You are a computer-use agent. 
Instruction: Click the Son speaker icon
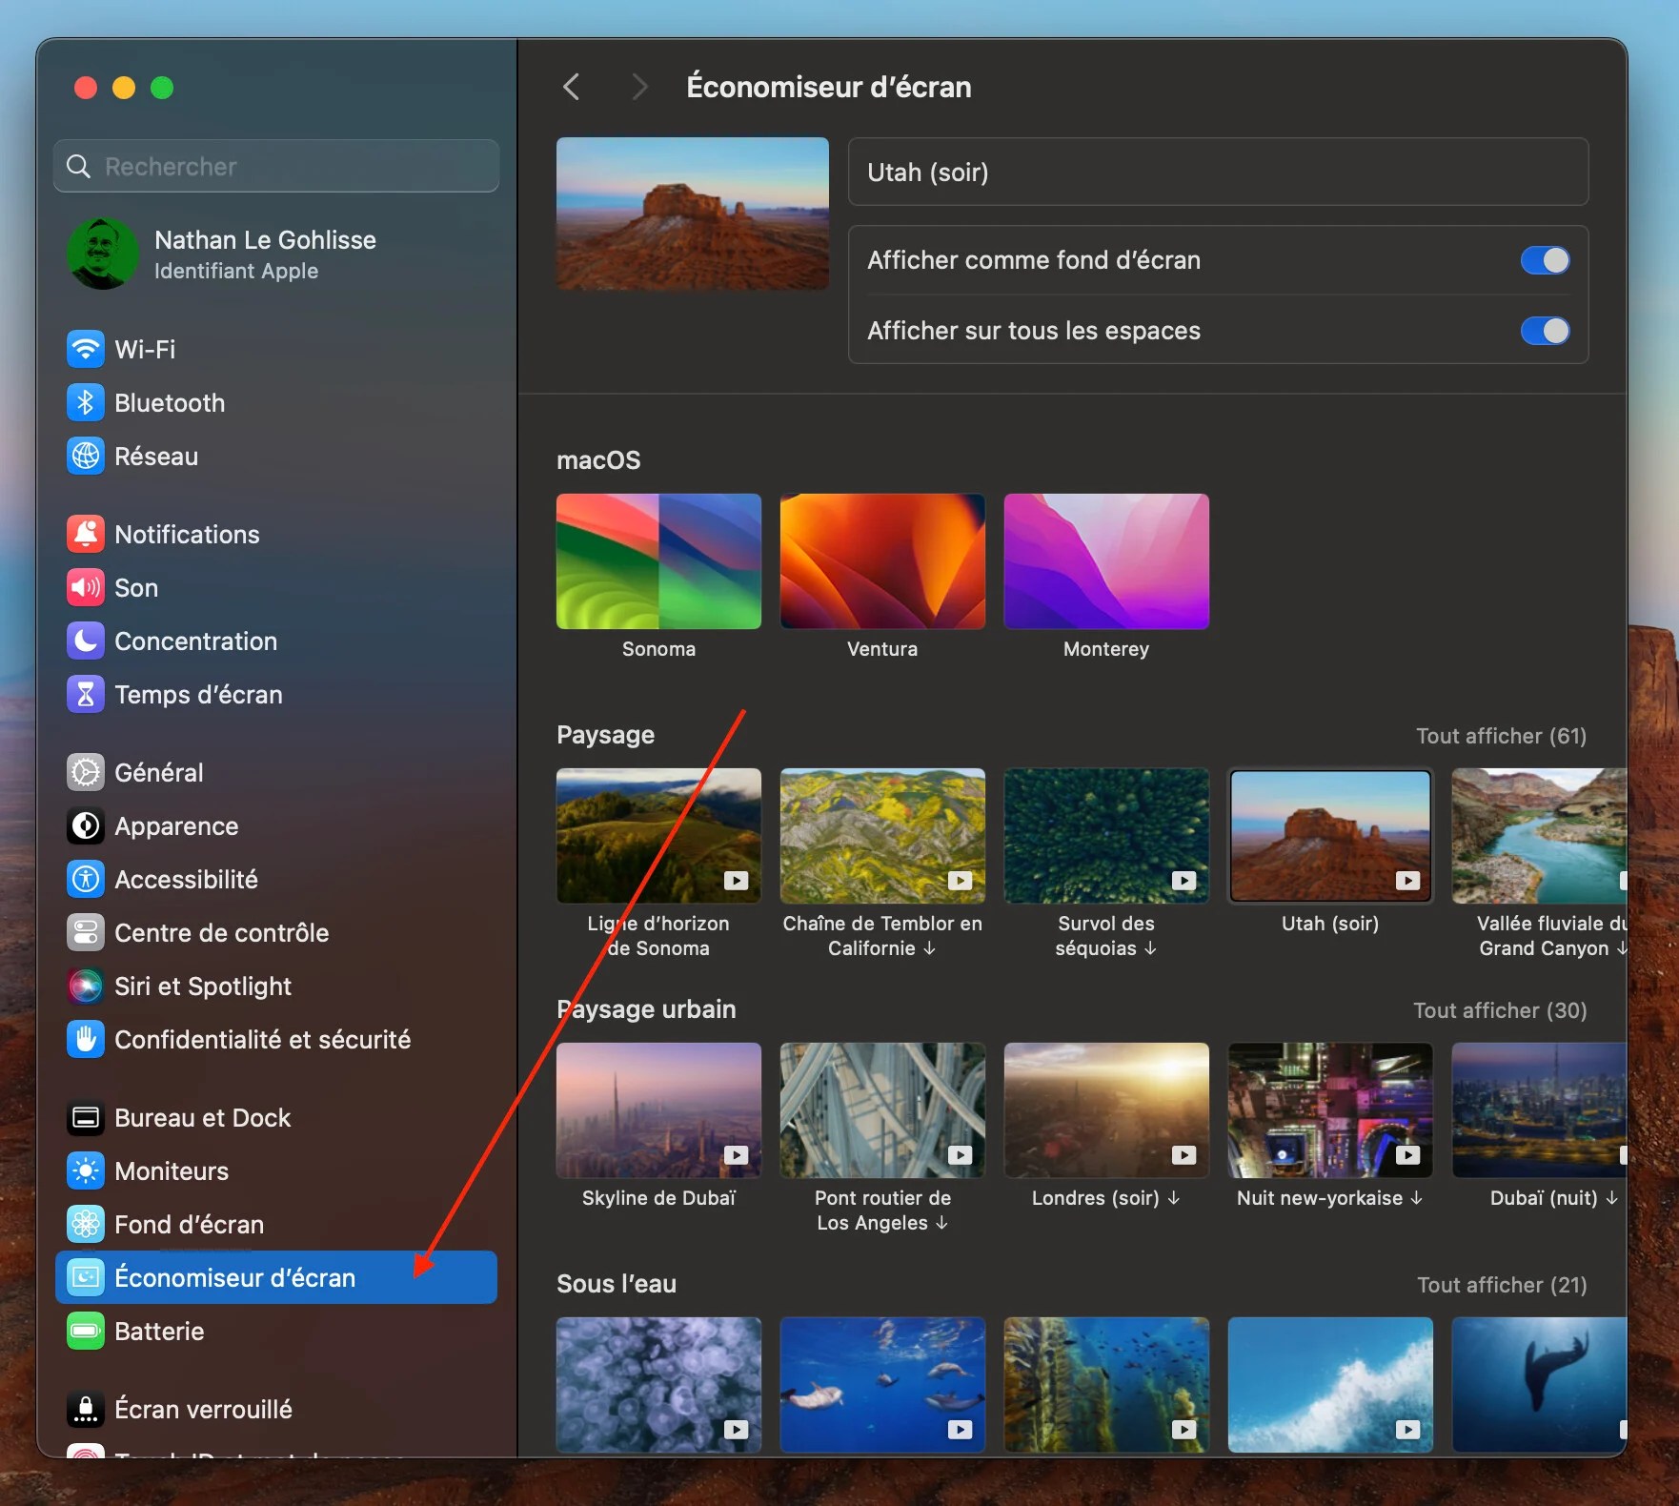click(x=86, y=587)
